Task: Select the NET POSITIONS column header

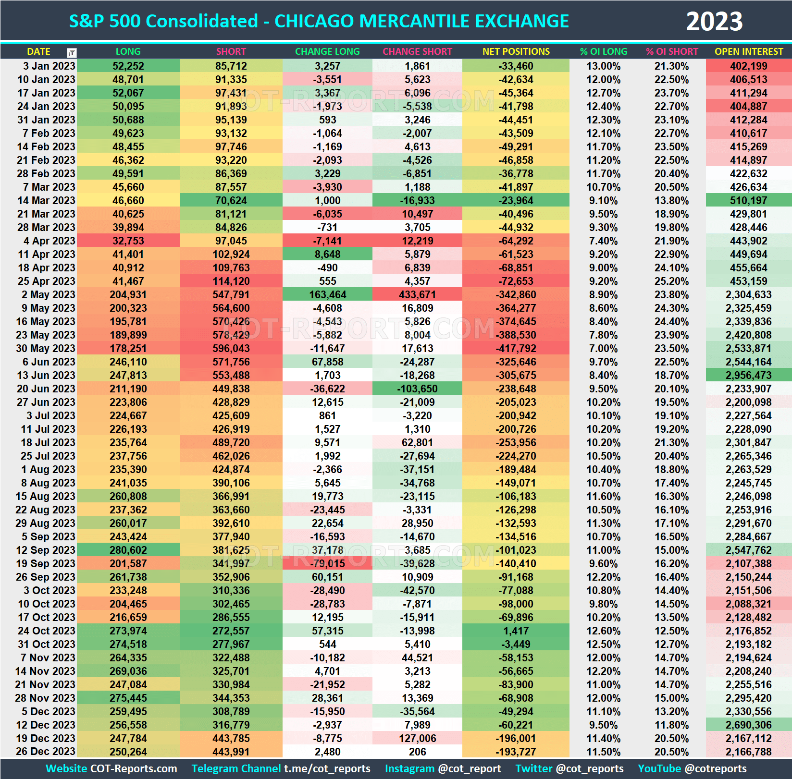Action: point(516,51)
